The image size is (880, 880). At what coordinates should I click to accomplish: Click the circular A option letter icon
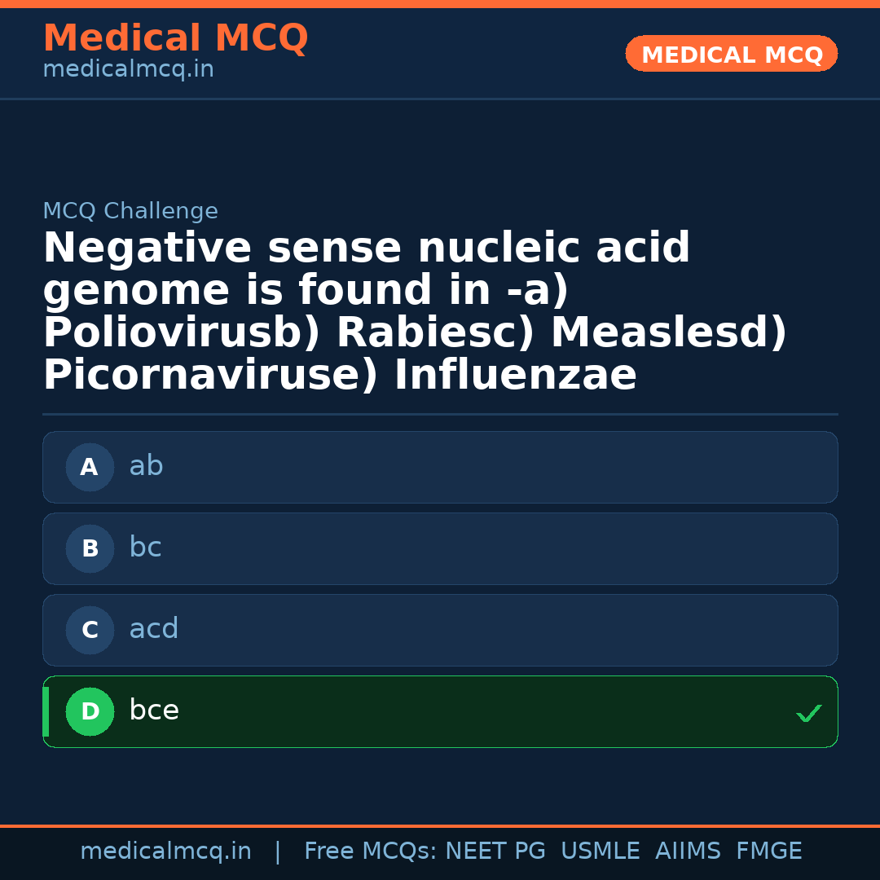90,467
